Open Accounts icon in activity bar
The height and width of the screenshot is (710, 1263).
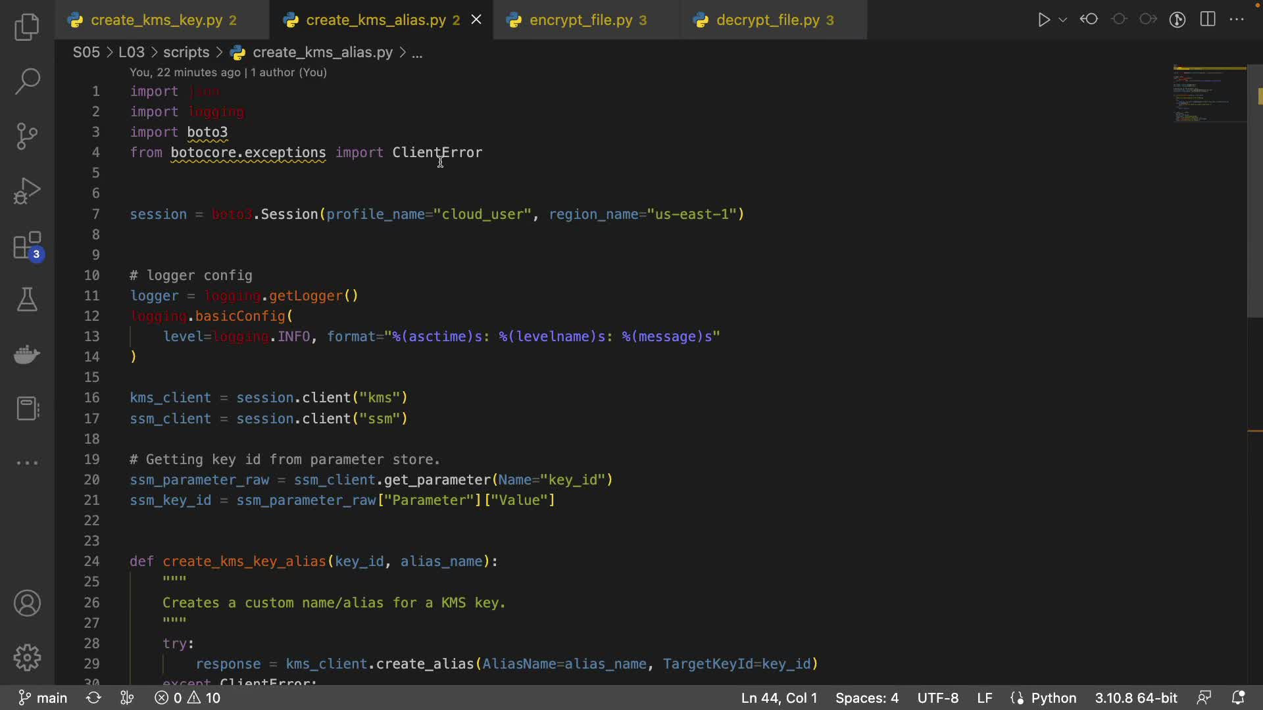click(27, 603)
